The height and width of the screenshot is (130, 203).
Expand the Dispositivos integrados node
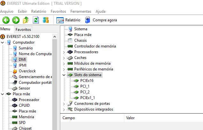[x=64, y=110]
